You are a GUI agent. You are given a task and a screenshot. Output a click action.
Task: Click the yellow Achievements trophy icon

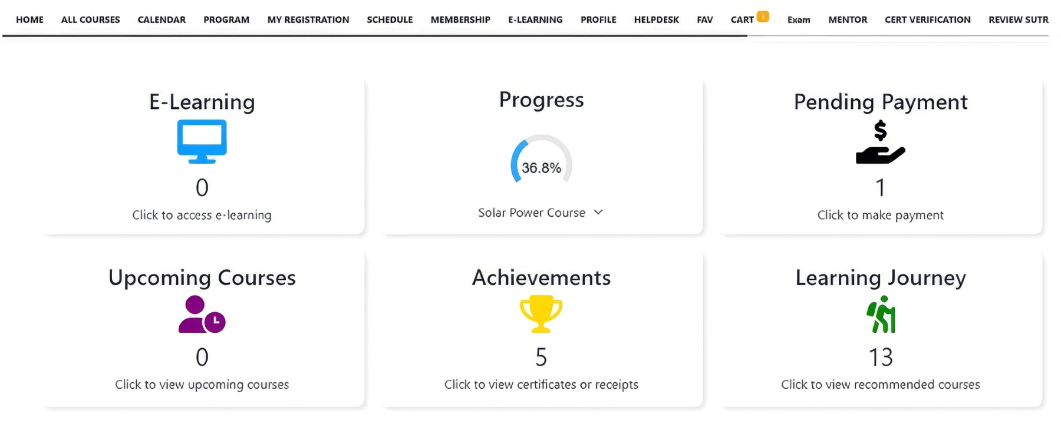click(x=541, y=315)
